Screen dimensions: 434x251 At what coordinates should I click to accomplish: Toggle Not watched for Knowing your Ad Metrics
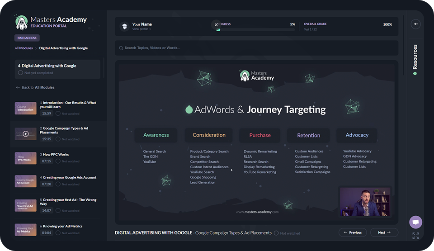click(58, 233)
